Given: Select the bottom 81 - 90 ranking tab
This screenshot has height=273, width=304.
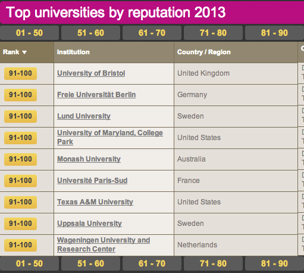Looking at the screenshot, I should point(274,263).
